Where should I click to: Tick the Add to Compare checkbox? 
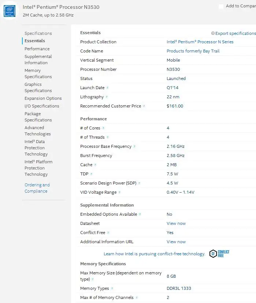(221, 6)
